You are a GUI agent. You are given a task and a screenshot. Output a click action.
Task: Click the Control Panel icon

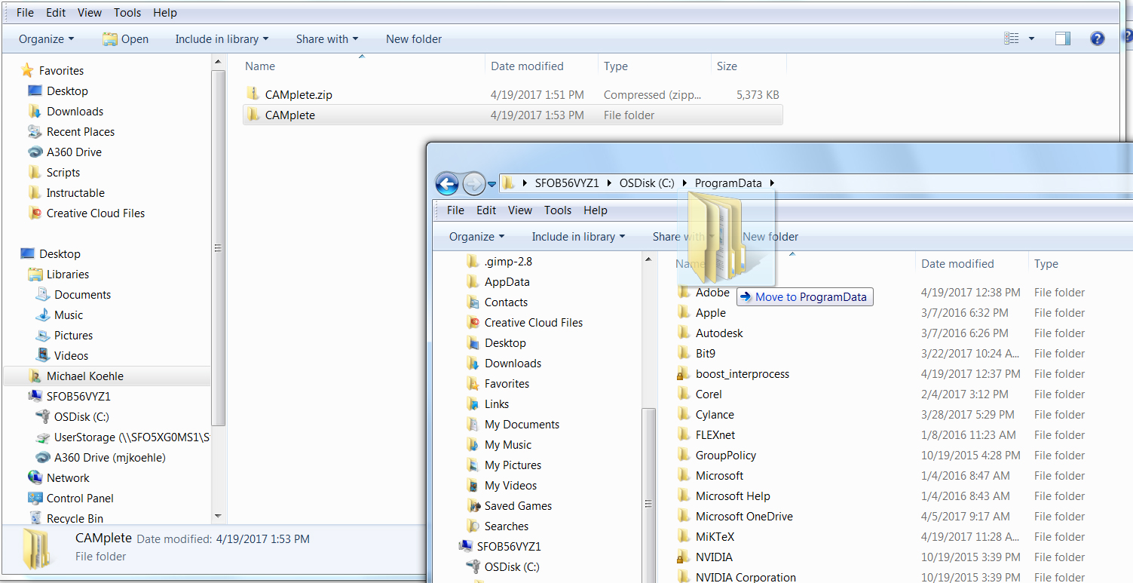pos(35,498)
